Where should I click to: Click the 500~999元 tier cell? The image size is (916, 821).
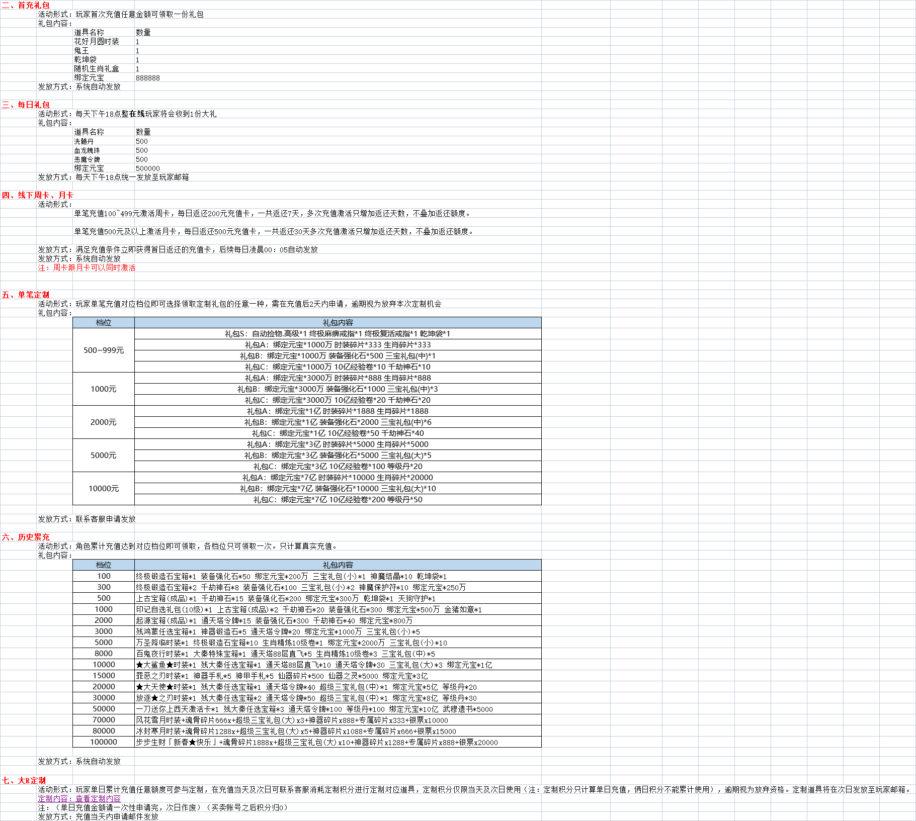[x=104, y=350]
